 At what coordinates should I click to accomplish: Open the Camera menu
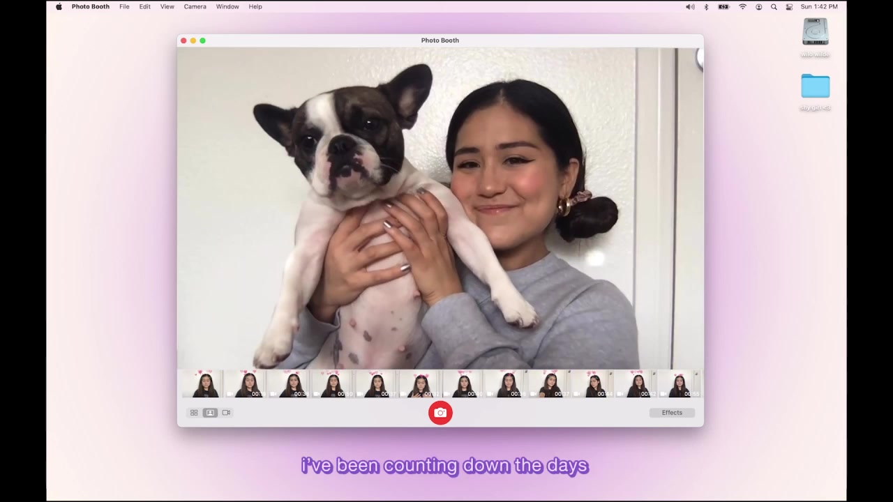[x=195, y=6]
